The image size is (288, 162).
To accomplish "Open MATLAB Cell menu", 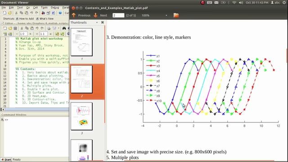I will 36,8.
